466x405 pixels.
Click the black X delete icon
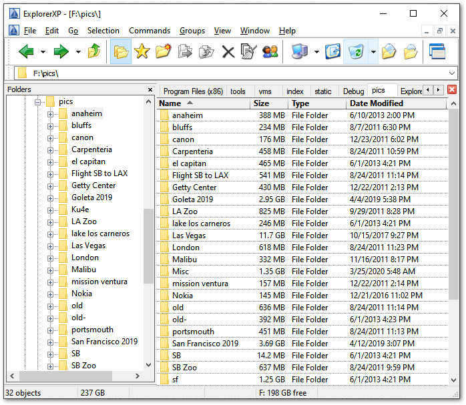pos(228,51)
